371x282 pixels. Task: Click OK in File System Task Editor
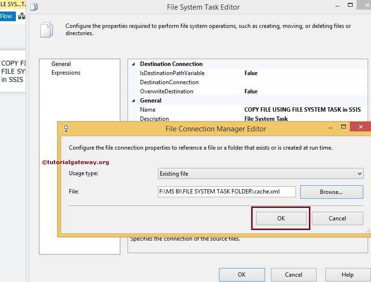point(242,274)
